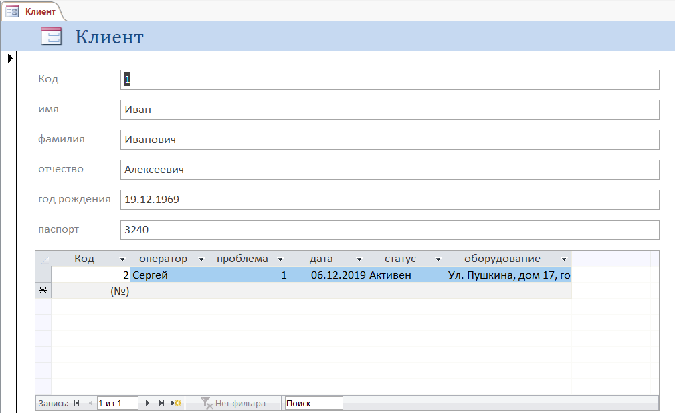Open the Код column dropdown arrow
This screenshot has width=675, height=413.
pyautogui.click(x=122, y=259)
